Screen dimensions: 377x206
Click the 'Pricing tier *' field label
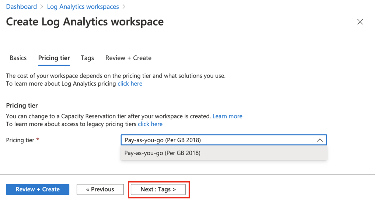coord(22,140)
